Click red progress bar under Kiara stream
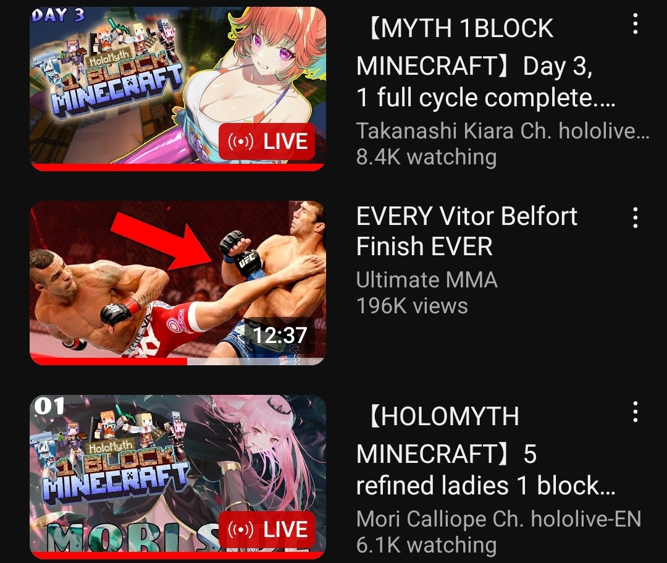The width and height of the screenshot is (667, 563). (x=178, y=167)
